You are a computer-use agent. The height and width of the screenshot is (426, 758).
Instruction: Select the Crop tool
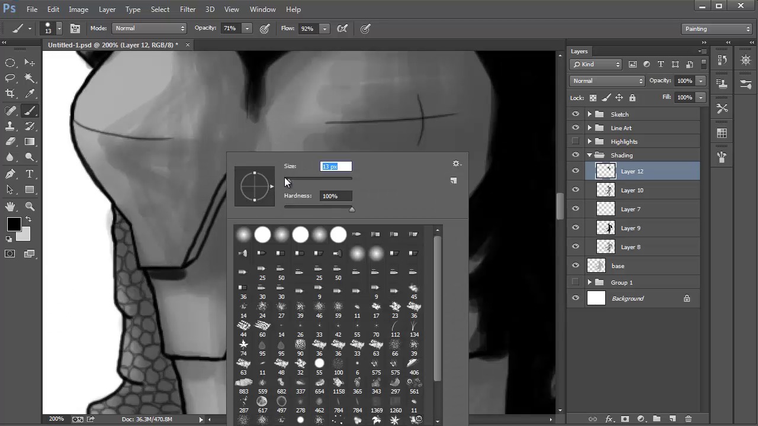tap(10, 93)
